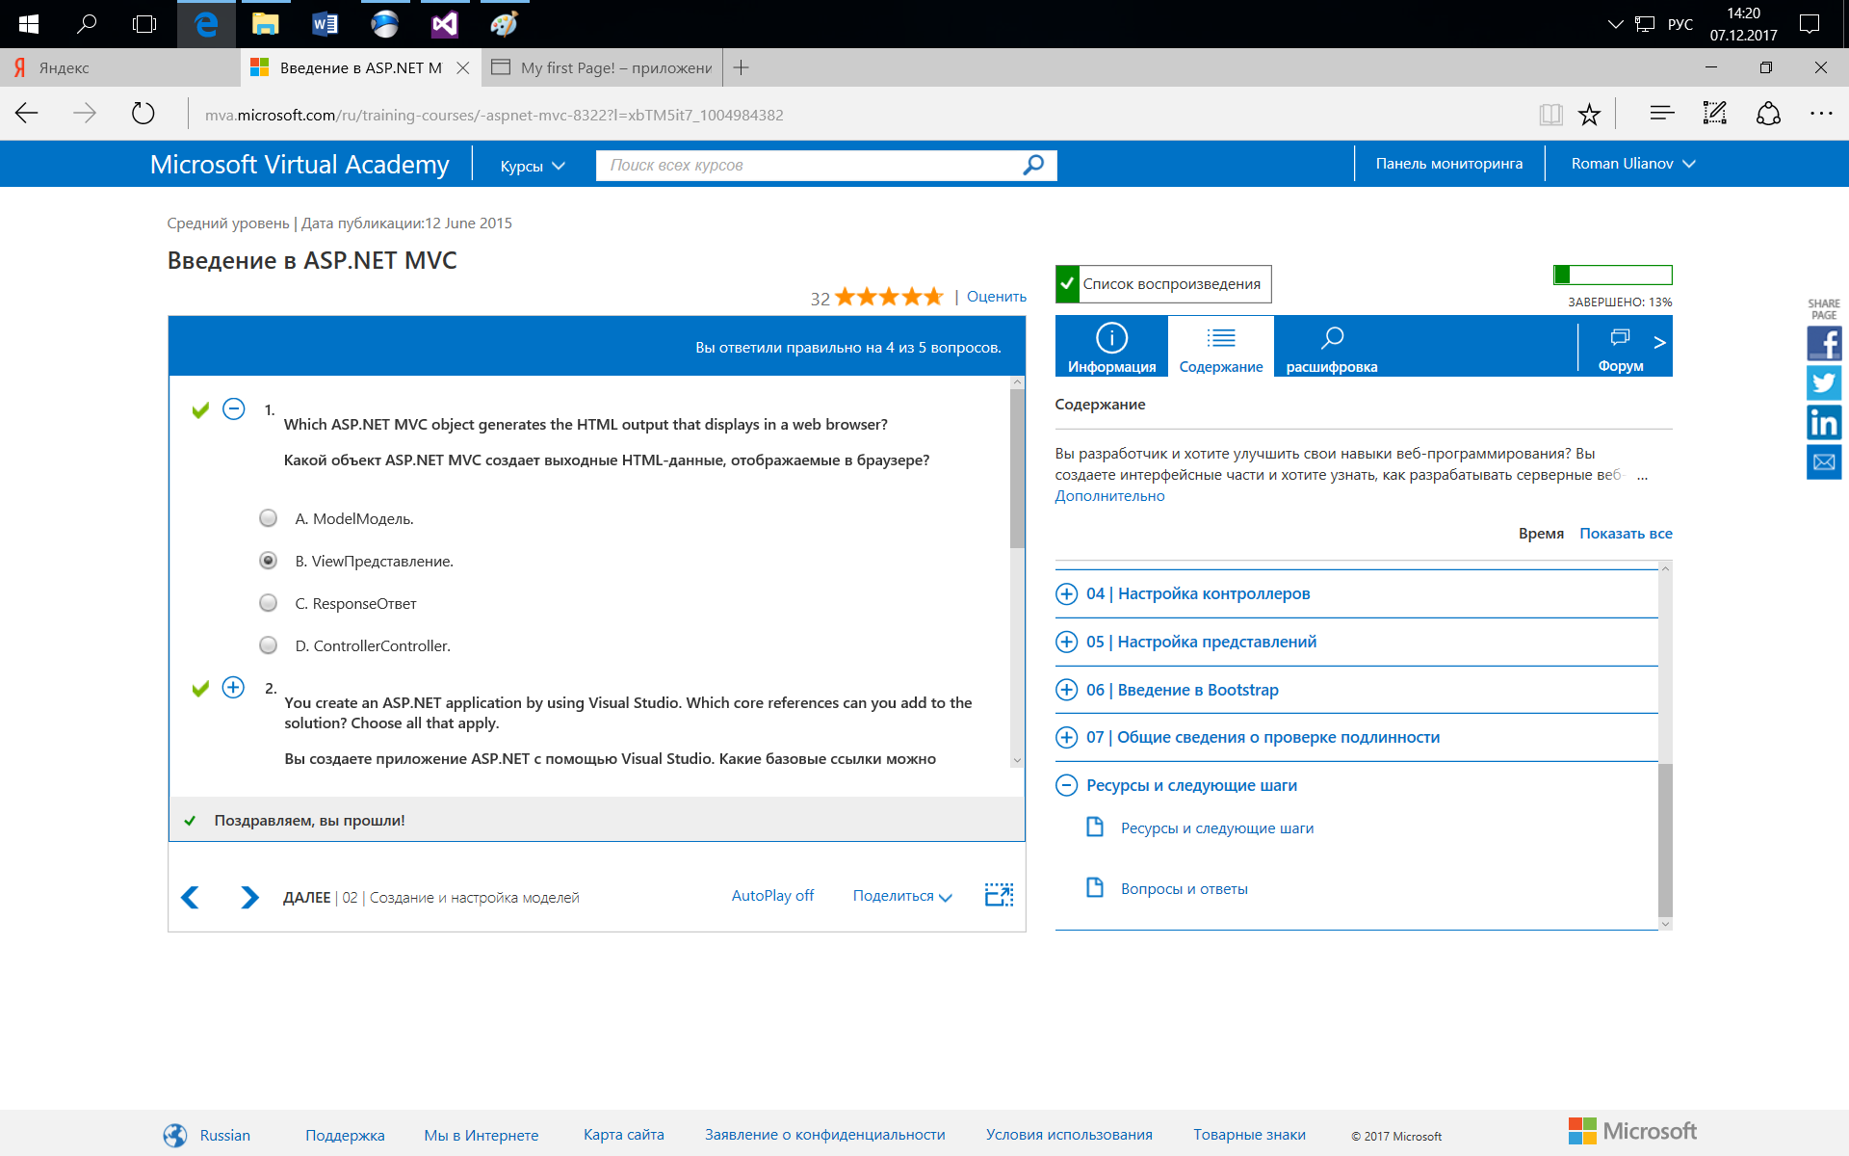This screenshot has width=1849, height=1156.
Task: Open reading view icon
Action: (x=1550, y=115)
